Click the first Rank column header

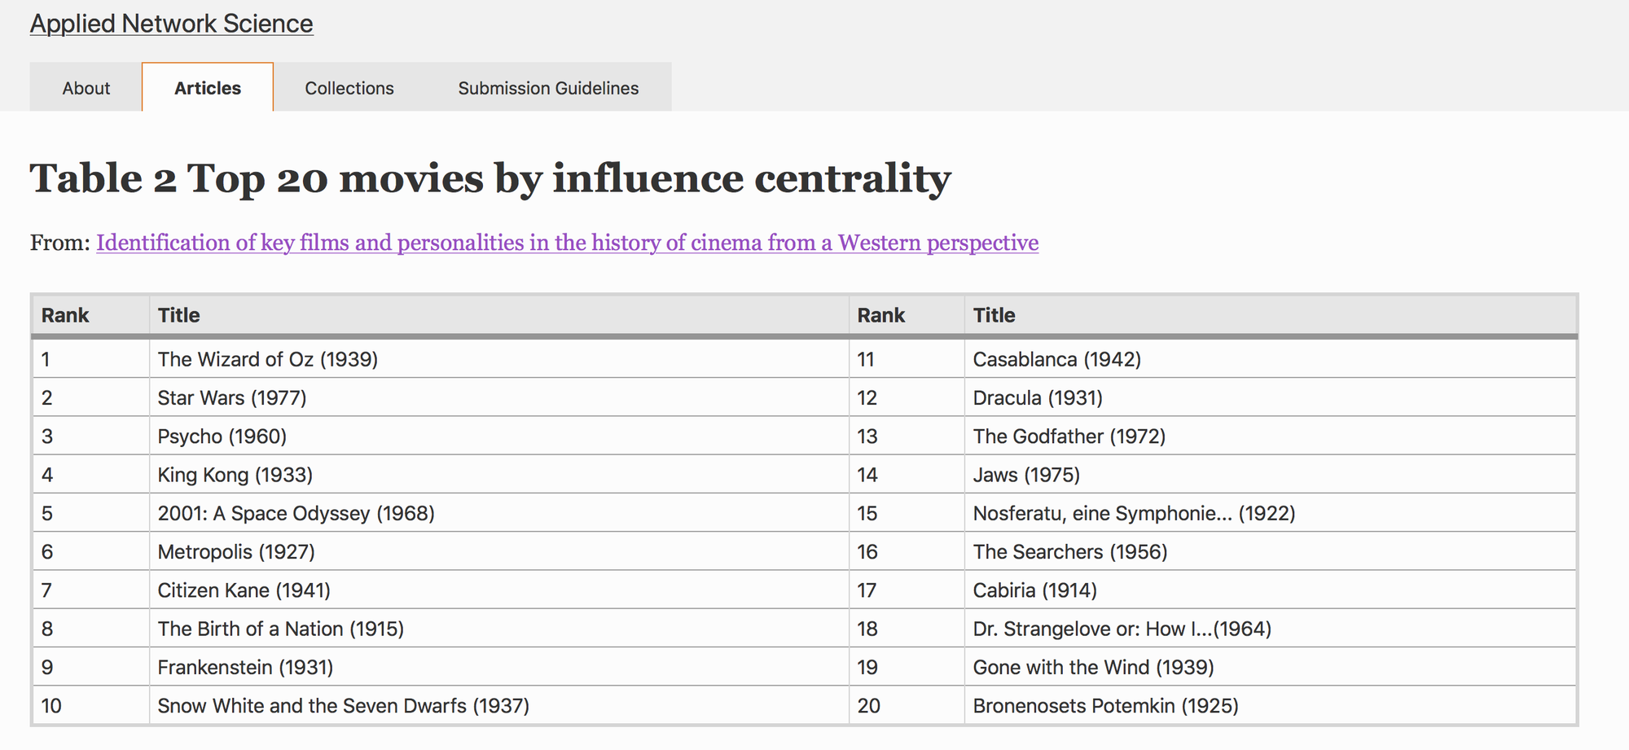click(x=90, y=315)
